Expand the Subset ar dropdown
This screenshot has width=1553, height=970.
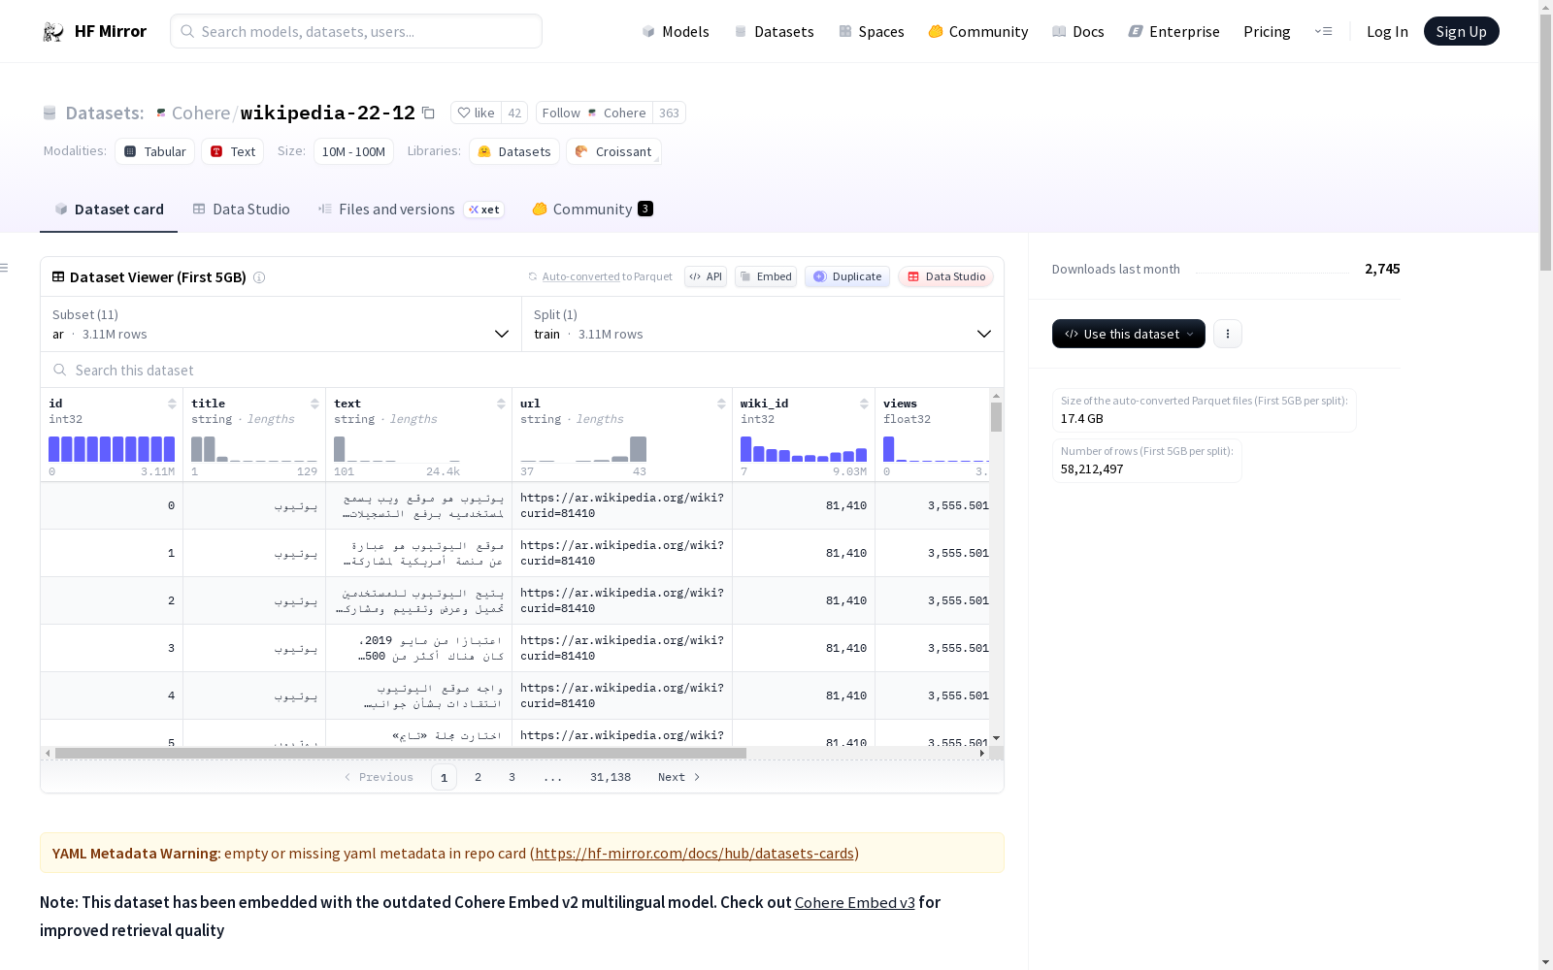(281, 324)
